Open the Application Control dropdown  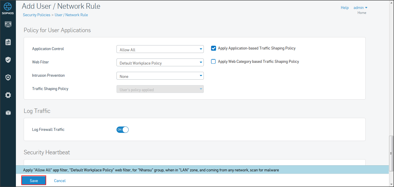point(160,49)
